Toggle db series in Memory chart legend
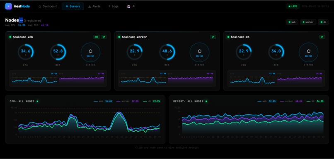Image resolution: width=334 pixels, height=159 pixels. tap(315, 101)
